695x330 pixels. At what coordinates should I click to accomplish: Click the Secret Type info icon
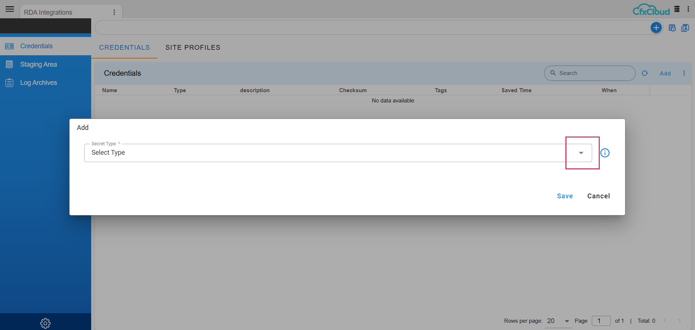point(605,153)
